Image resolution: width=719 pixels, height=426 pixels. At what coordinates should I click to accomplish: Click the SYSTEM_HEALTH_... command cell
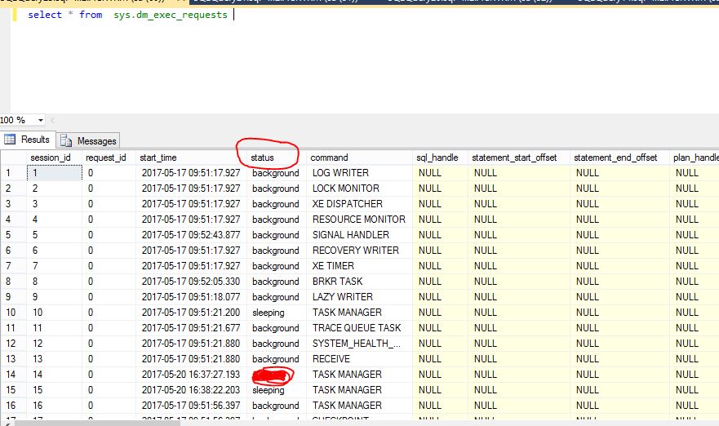click(x=359, y=344)
